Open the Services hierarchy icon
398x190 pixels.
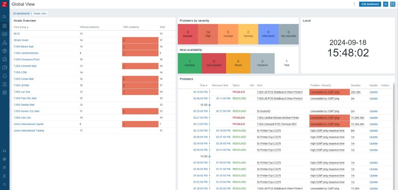(5, 43)
